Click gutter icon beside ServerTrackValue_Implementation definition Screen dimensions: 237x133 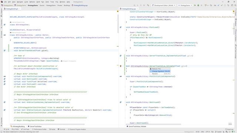[x=121, y=56]
